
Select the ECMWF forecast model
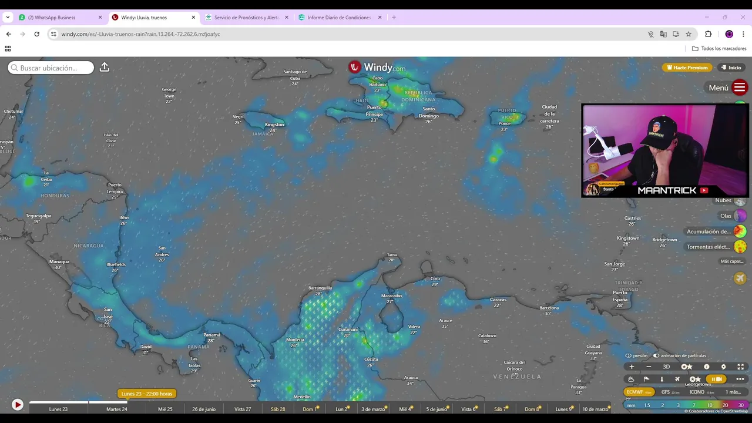pos(639,392)
